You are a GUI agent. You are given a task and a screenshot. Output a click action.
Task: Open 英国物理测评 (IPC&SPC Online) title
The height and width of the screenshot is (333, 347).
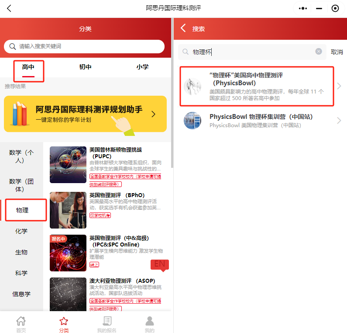tap(119, 241)
